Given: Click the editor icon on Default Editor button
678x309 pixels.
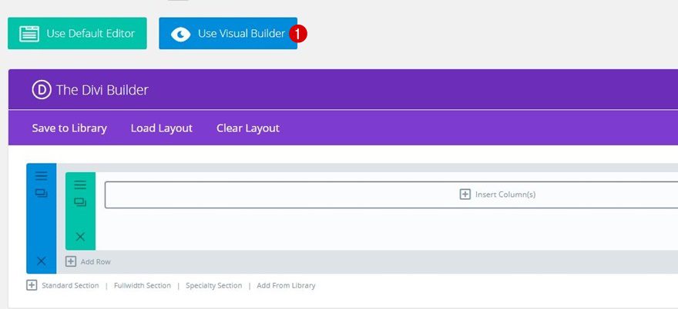Looking at the screenshot, I should 29,34.
